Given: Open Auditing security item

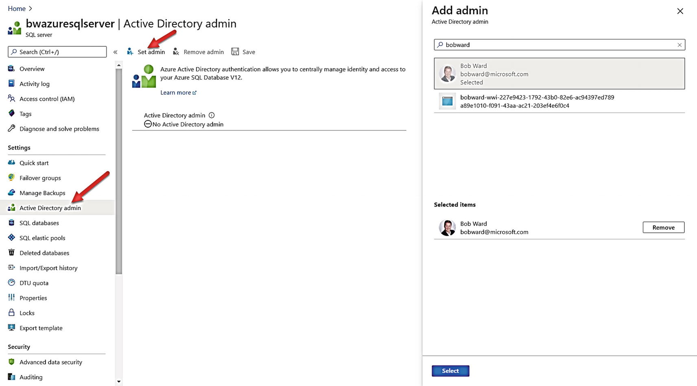Looking at the screenshot, I should [x=31, y=377].
